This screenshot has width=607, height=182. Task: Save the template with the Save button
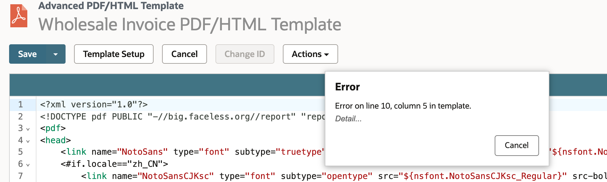[x=28, y=54]
